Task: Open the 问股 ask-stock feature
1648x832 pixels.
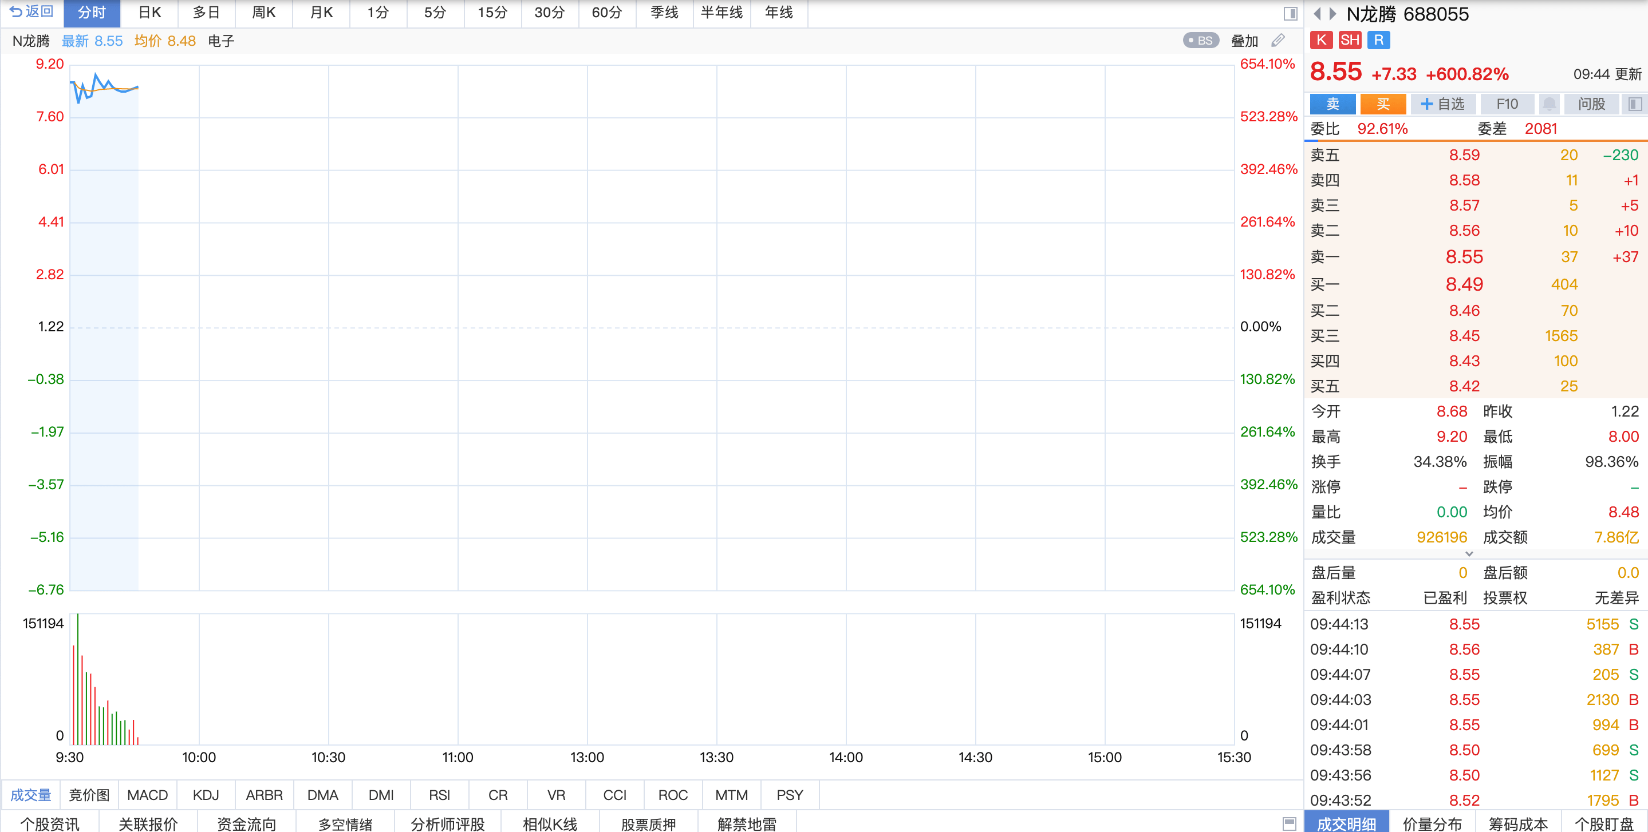Action: click(1592, 104)
